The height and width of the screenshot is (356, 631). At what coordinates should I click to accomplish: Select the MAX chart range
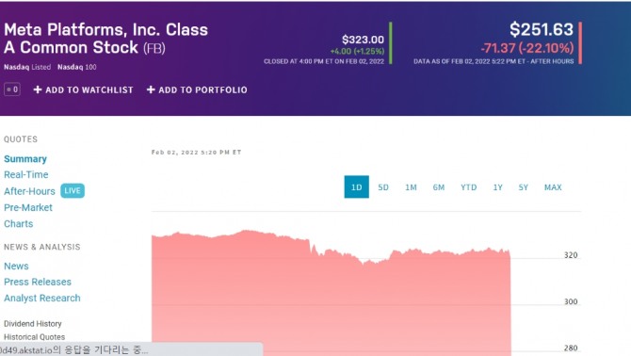pyautogui.click(x=553, y=187)
